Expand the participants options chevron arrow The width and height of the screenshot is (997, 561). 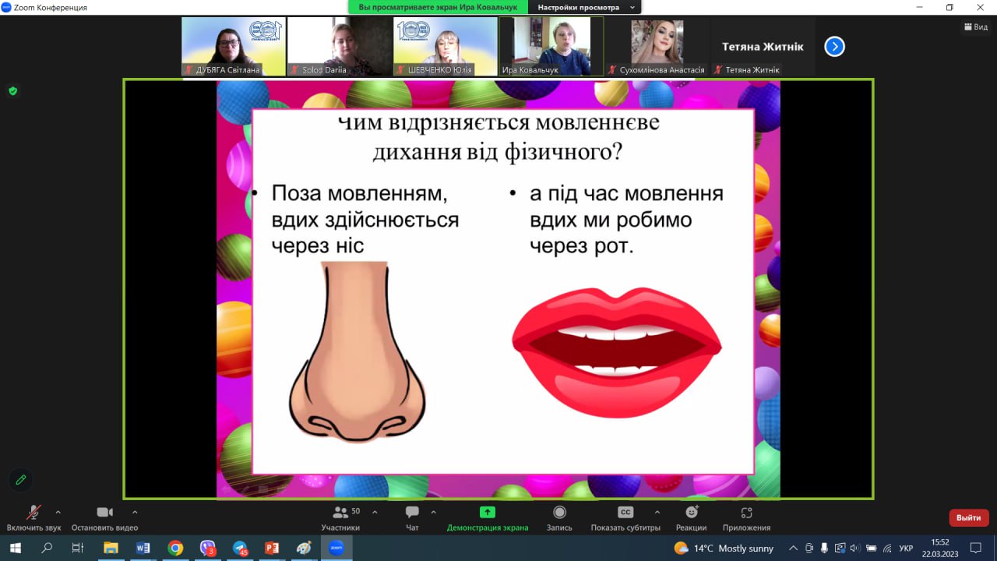coord(375,512)
